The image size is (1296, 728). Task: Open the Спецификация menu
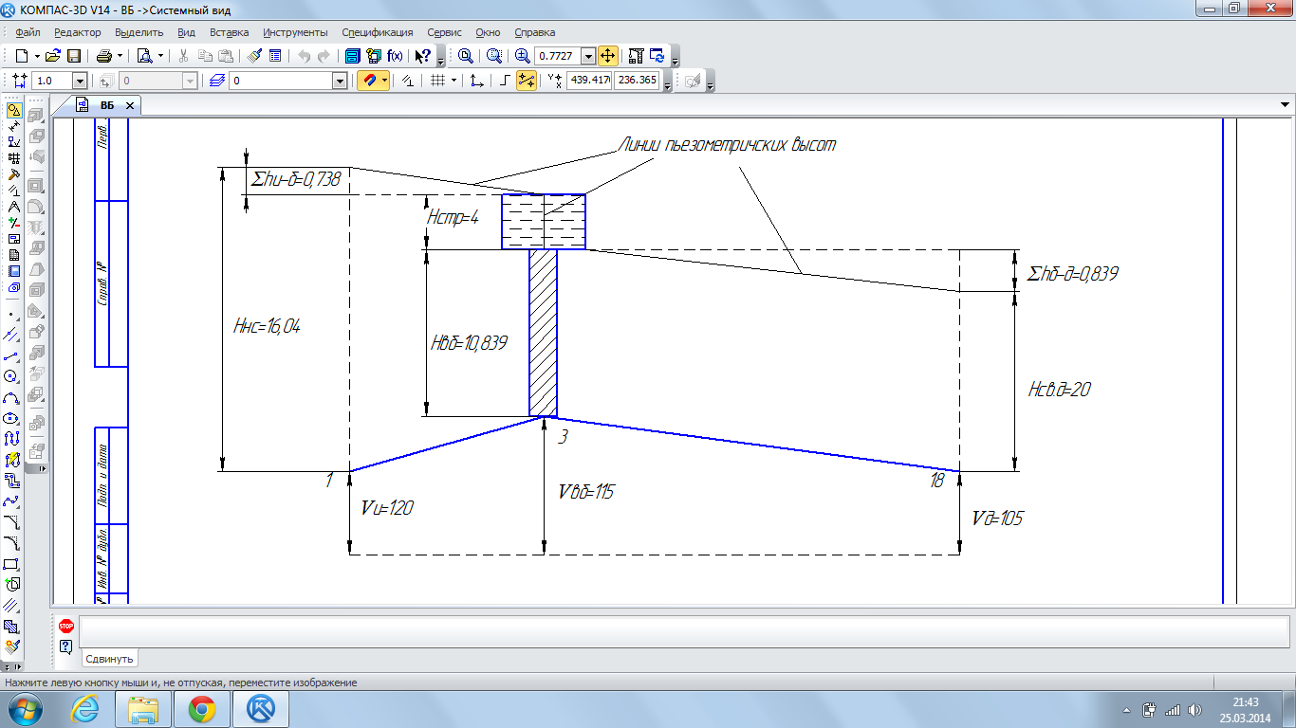pos(378,32)
